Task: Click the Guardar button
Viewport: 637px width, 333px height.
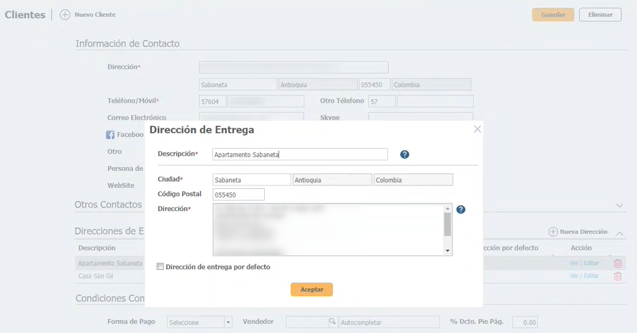Action: (553, 15)
